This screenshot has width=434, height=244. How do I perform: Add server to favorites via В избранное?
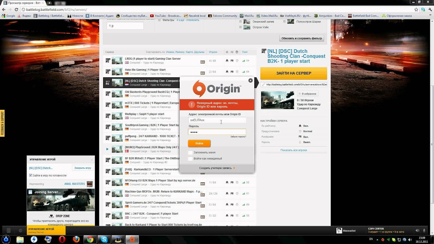[307, 94]
